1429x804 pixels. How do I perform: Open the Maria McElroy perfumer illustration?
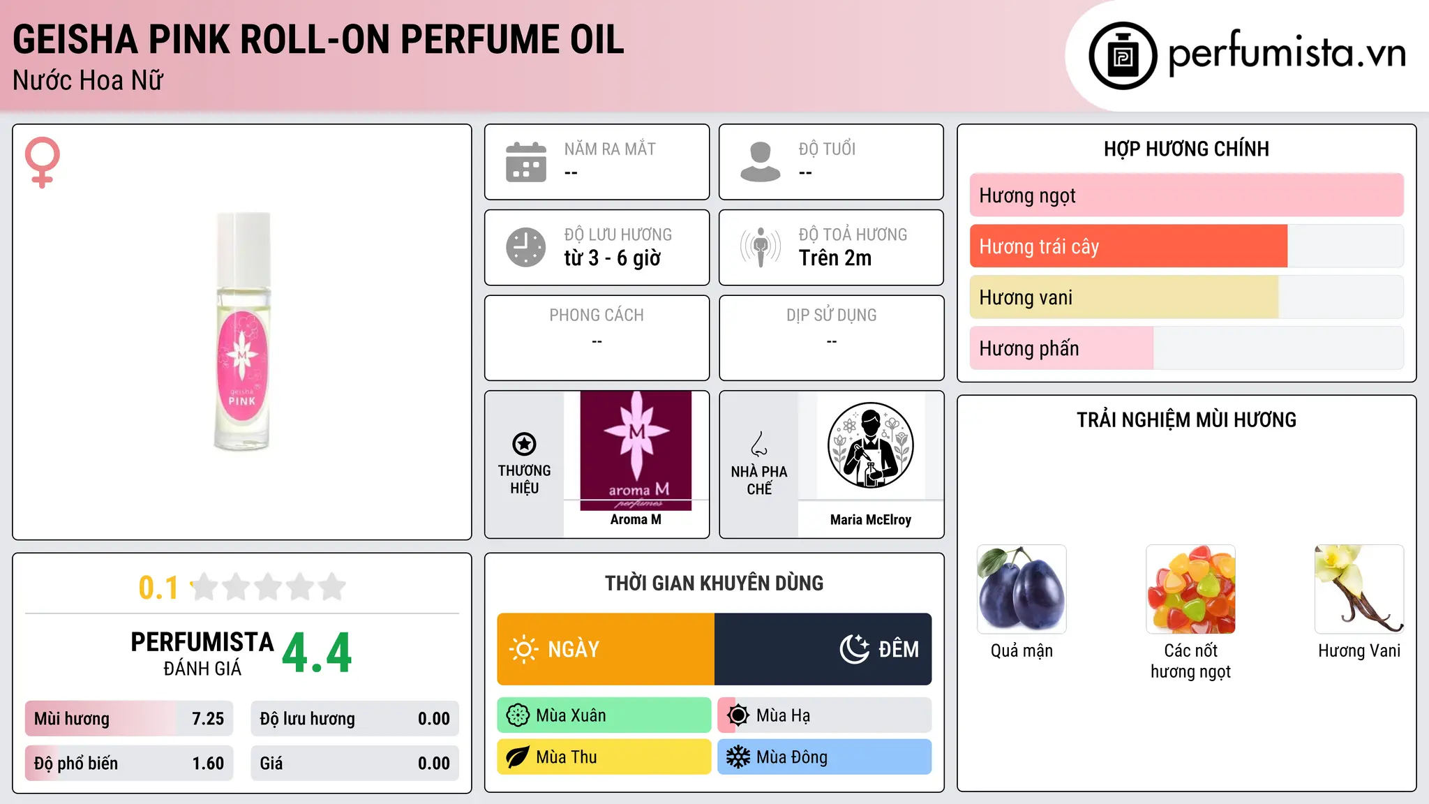pos(871,445)
